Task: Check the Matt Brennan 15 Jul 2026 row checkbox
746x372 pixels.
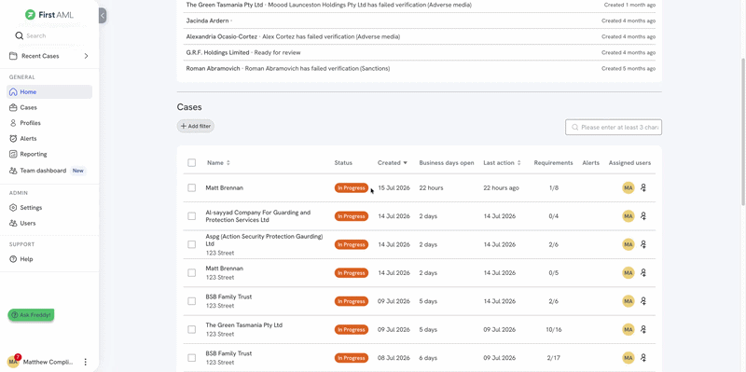Action: (192, 188)
